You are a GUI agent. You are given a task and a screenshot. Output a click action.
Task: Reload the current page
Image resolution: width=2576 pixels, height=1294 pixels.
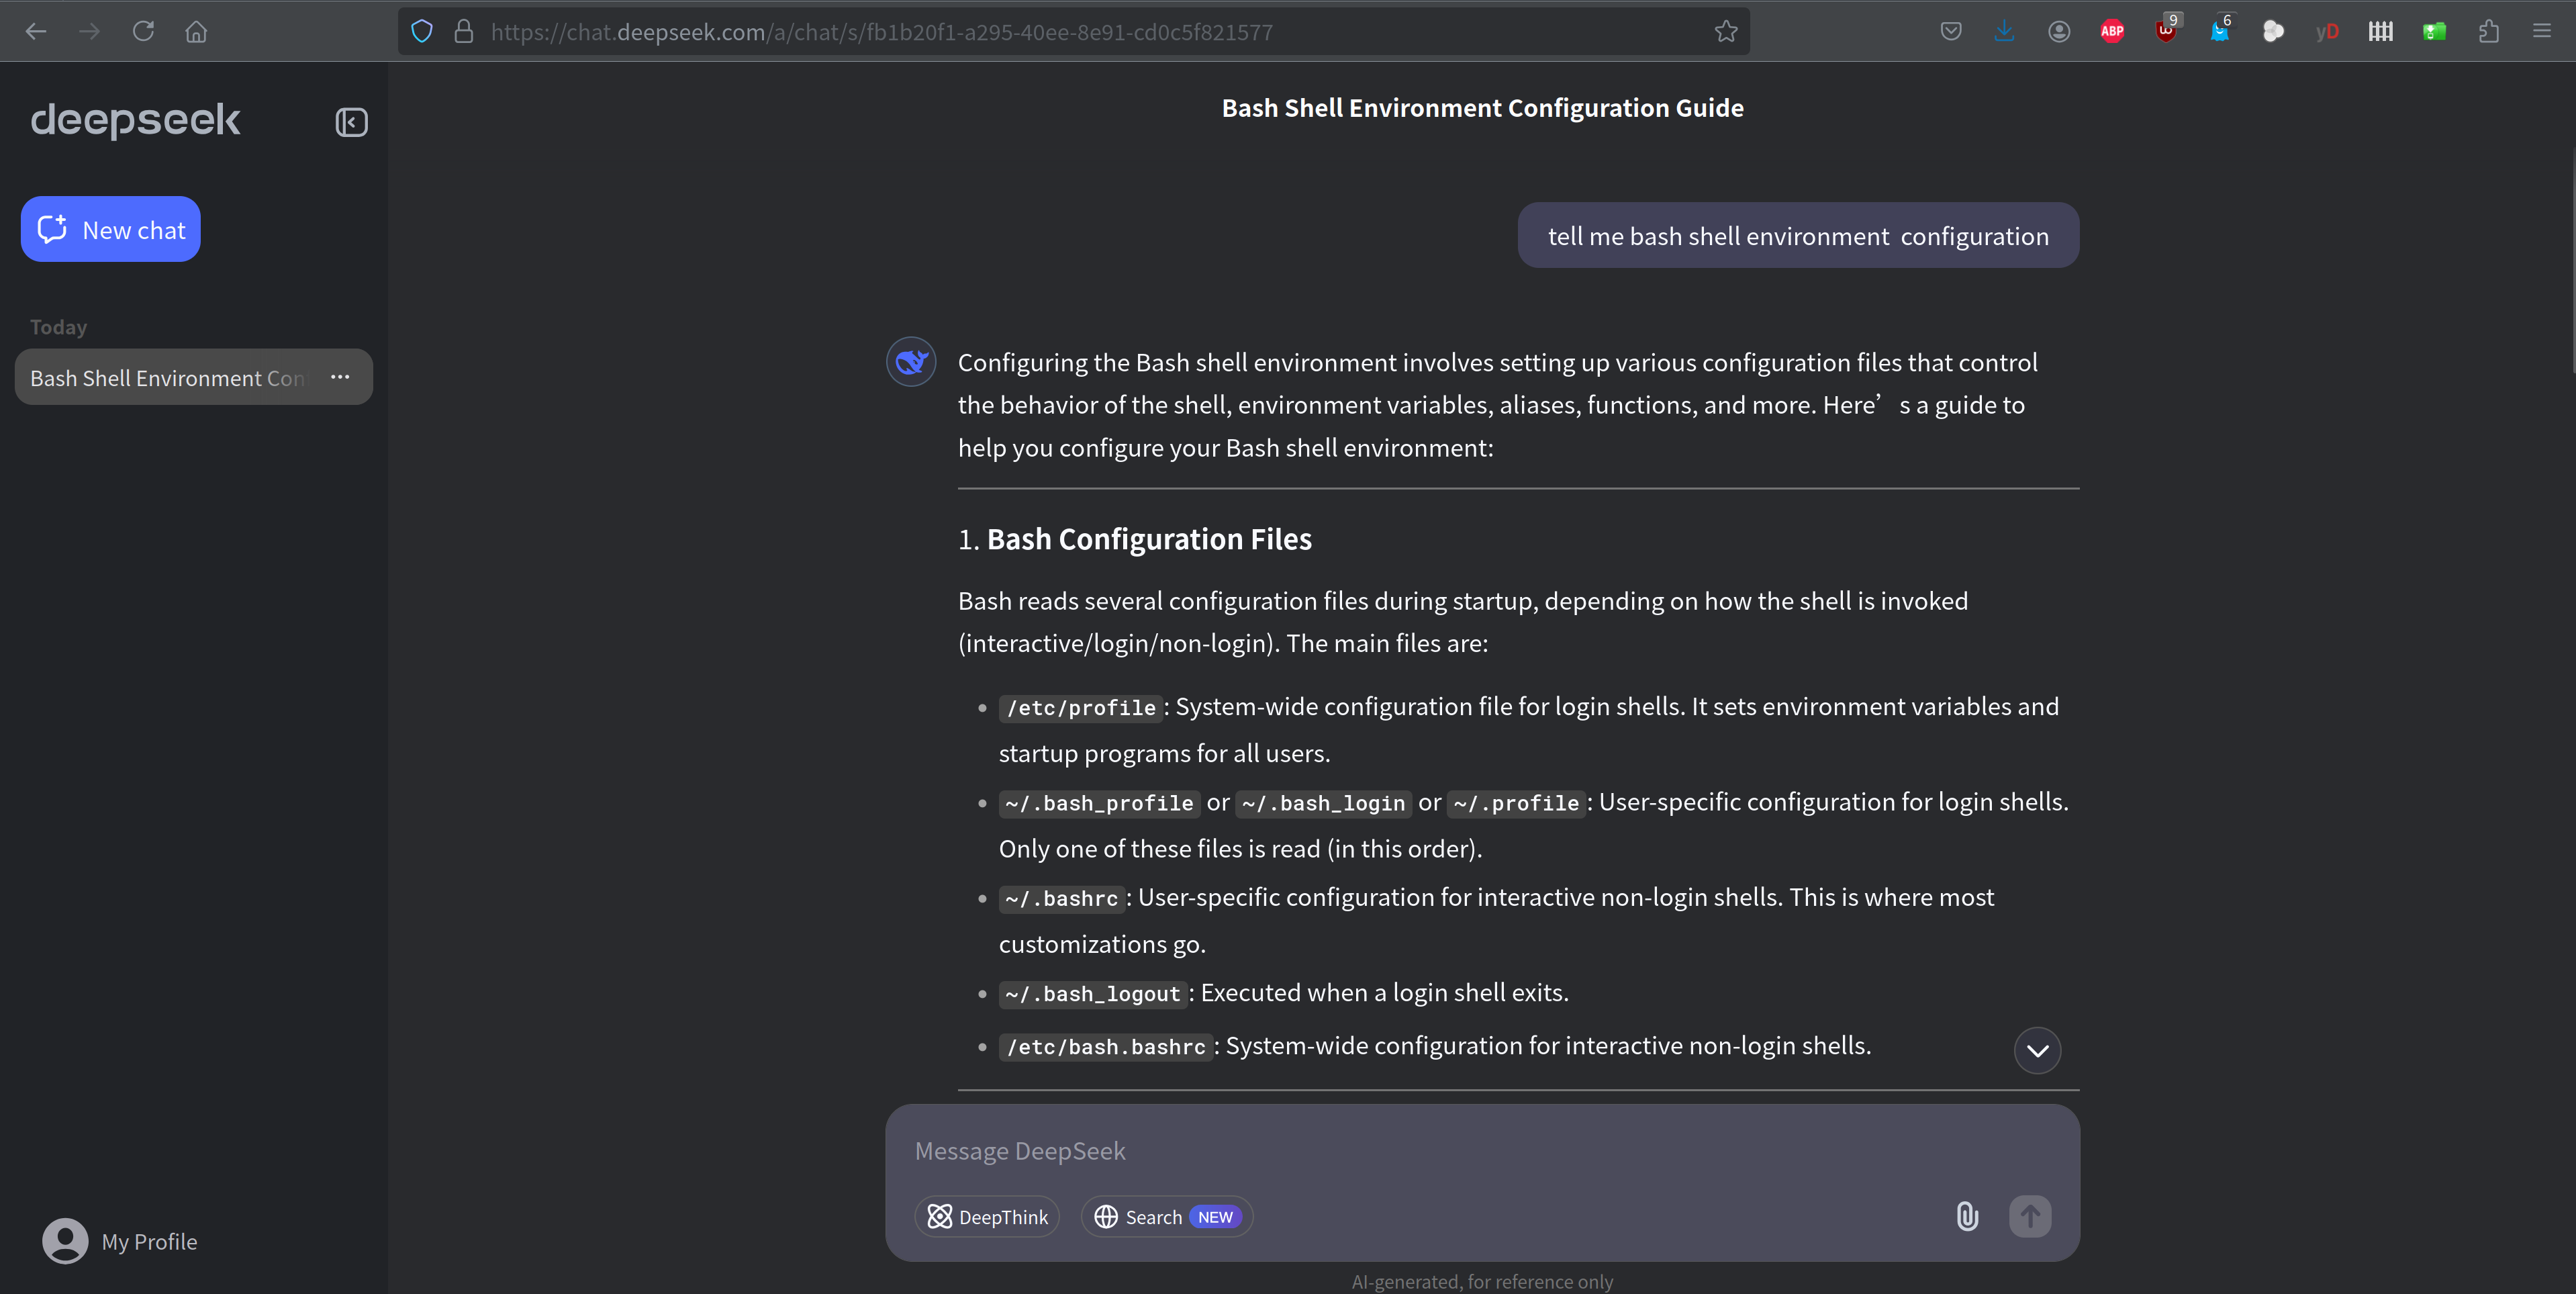point(143,31)
